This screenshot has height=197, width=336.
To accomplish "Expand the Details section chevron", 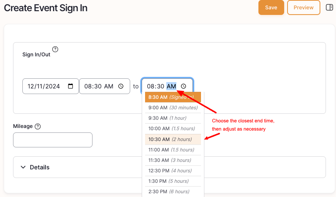I will pyautogui.click(x=23, y=167).
